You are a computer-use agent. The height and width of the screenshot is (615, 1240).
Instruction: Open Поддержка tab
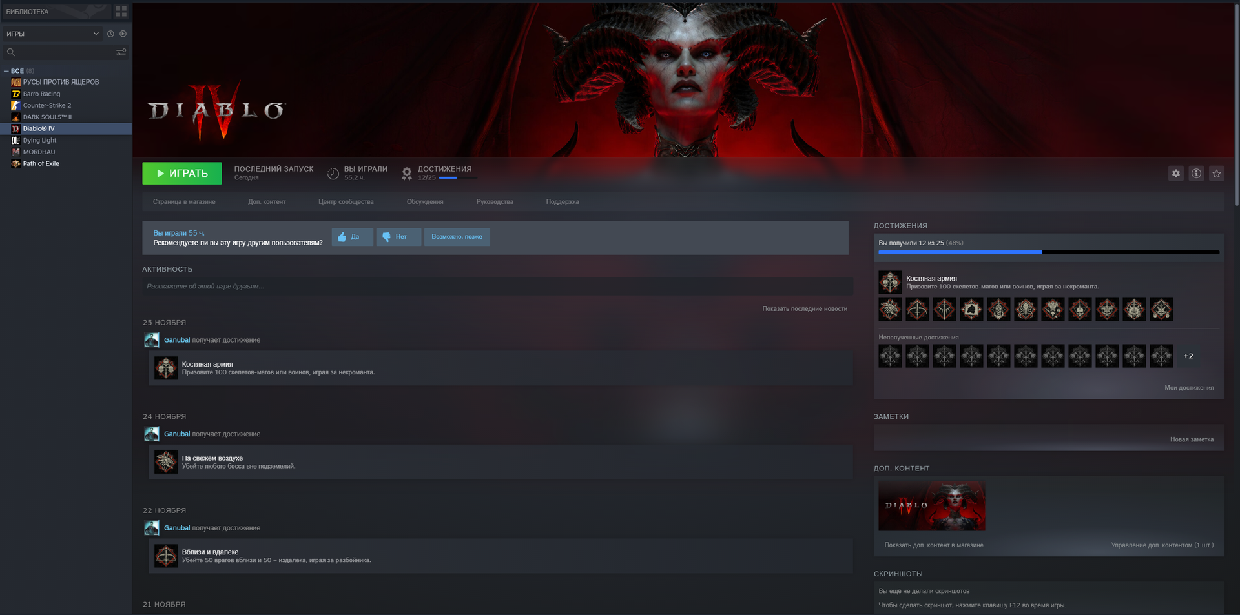point(563,202)
